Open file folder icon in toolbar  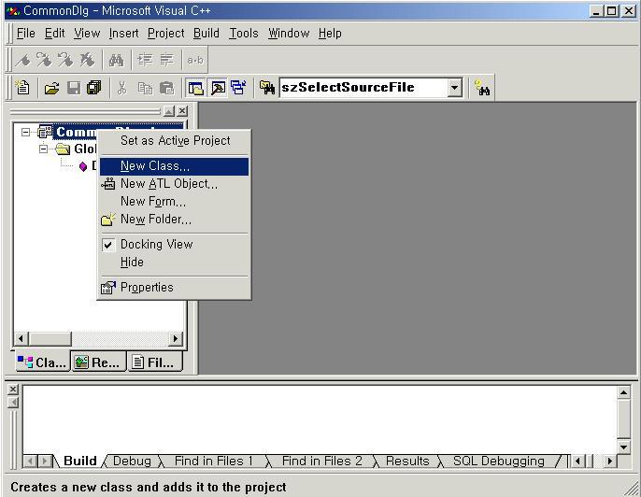52,88
